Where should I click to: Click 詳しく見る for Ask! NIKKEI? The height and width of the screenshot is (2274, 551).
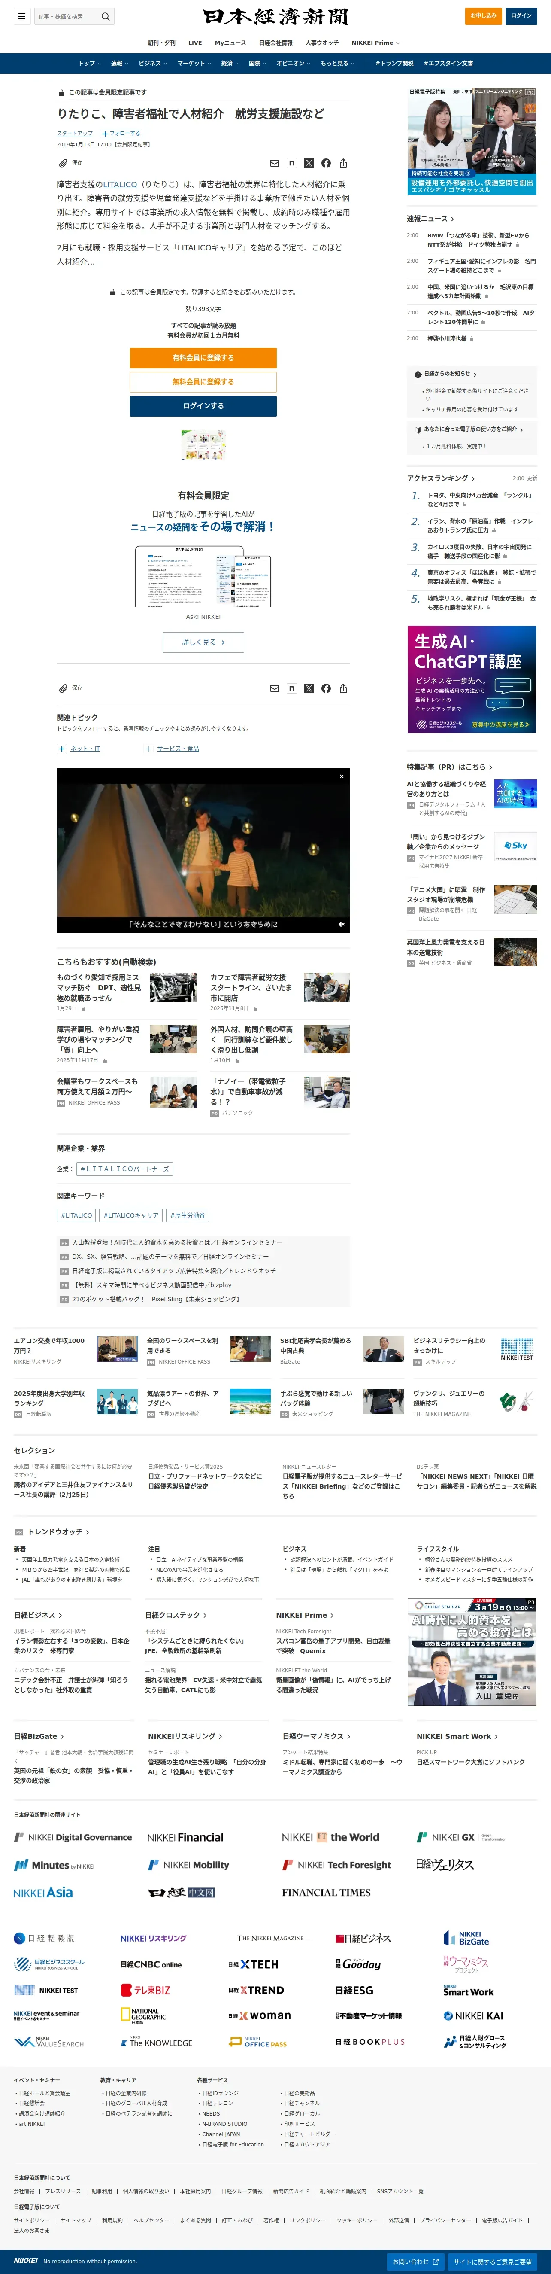203,642
